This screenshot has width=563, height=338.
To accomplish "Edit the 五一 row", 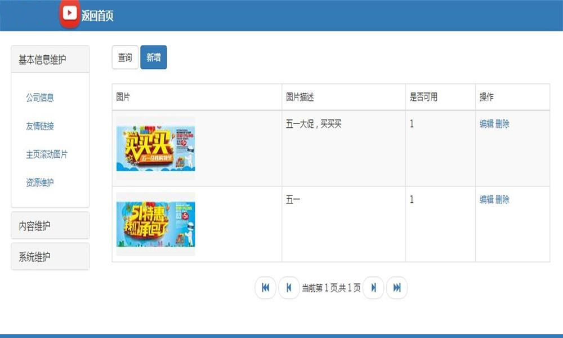I will 486,199.
